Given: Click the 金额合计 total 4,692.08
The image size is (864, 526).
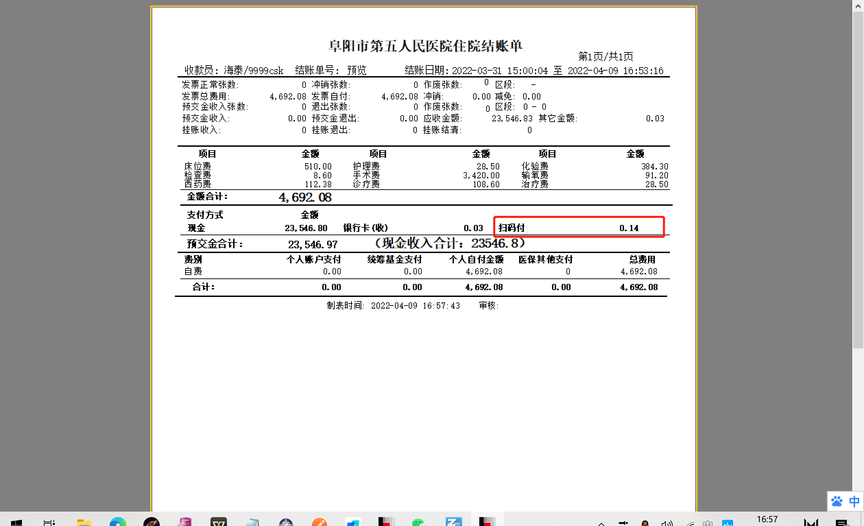Looking at the screenshot, I should [x=305, y=198].
